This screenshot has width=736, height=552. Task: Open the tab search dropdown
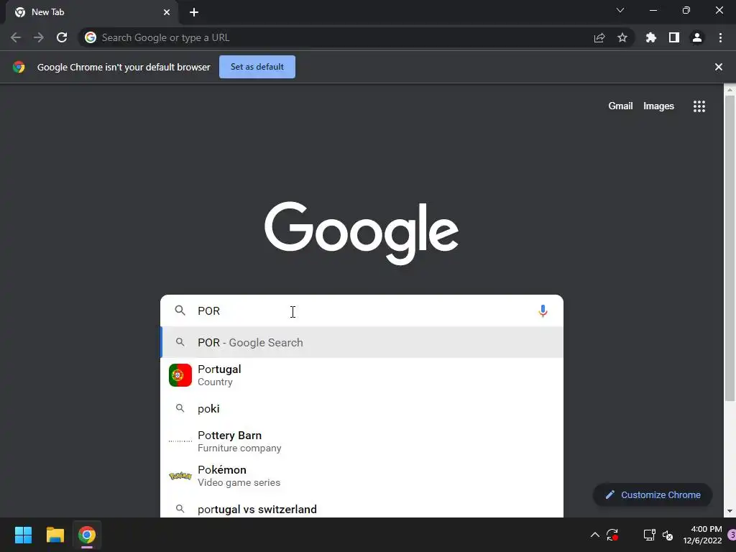[620, 10]
